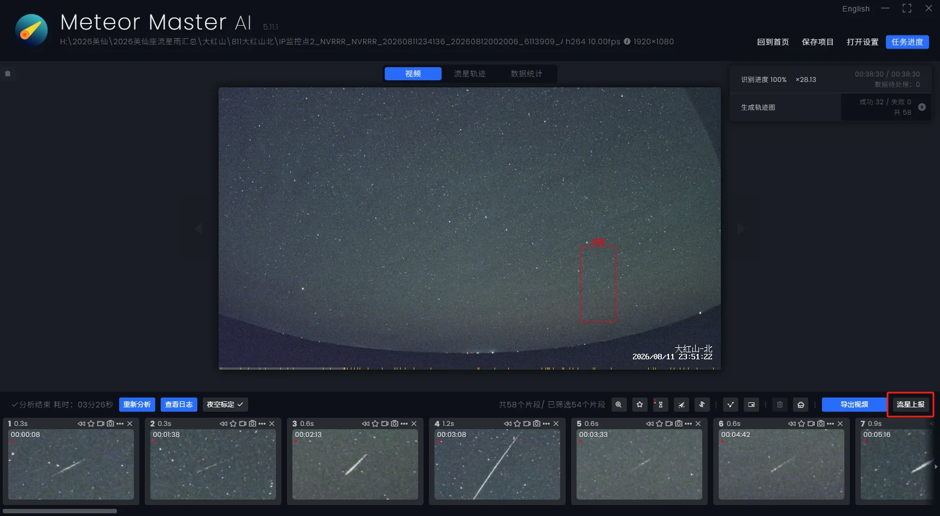Screen dimensions: 940x516
Task: Click the snapshot camera icon on clip 4
Action: [537, 424]
